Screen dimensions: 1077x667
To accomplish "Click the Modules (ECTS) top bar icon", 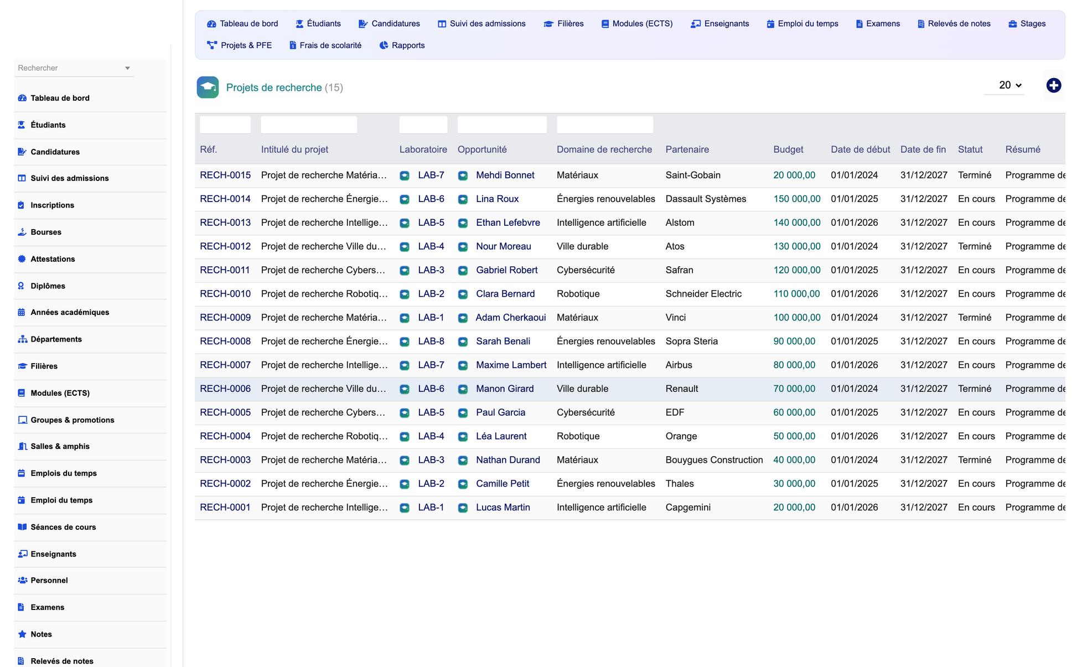I will pyautogui.click(x=605, y=24).
